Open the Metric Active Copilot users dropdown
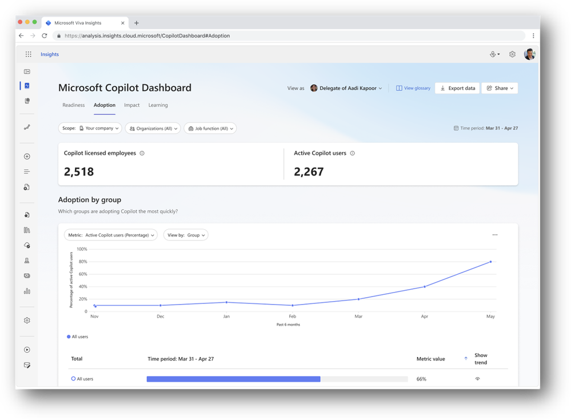This screenshot has height=420, width=571. pyautogui.click(x=111, y=235)
